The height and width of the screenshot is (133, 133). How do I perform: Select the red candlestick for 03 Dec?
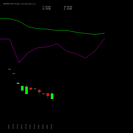[x=48, y=94]
